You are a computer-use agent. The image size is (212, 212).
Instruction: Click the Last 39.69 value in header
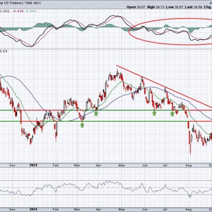[195, 7]
